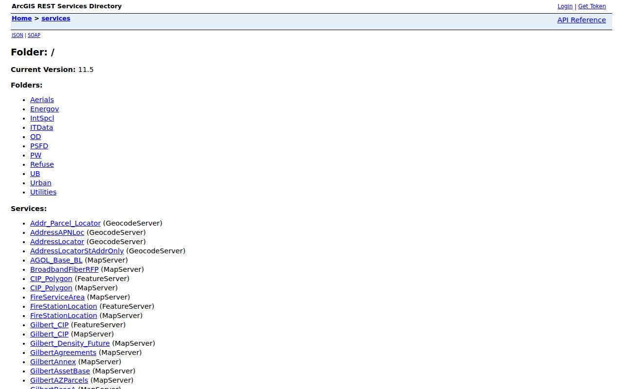Select the GilbertAgreements map service

tap(63, 353)
